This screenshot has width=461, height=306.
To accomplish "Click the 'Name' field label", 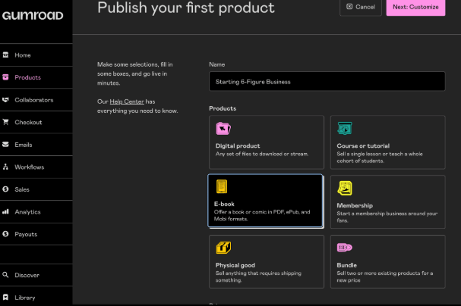I will [x=217, y=64].
